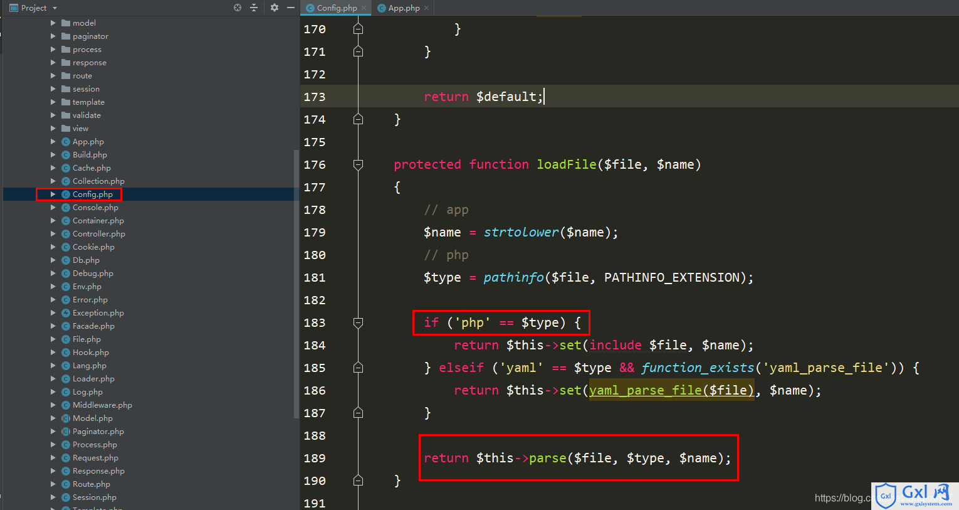Select File.php in the project tree

point(86,339)
